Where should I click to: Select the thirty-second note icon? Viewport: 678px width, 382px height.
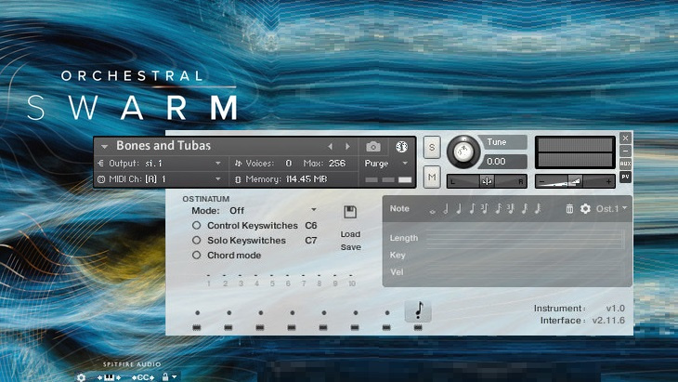[525, 209]
